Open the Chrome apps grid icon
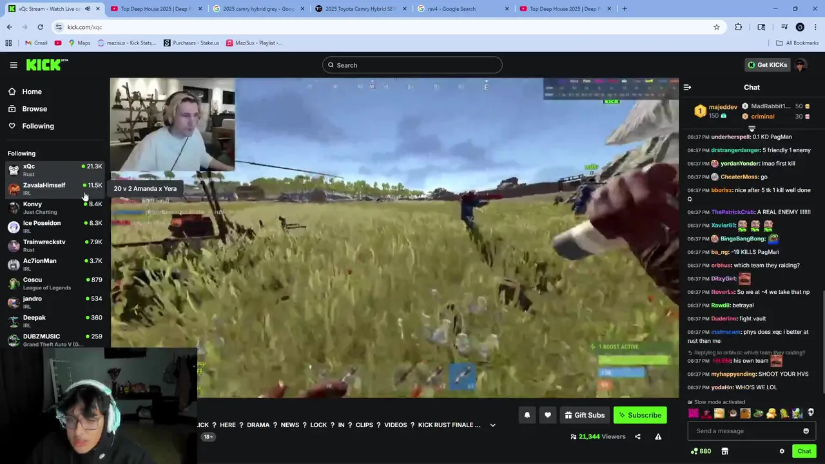Viewport: 825px width, 464px height. click(8, 43)
